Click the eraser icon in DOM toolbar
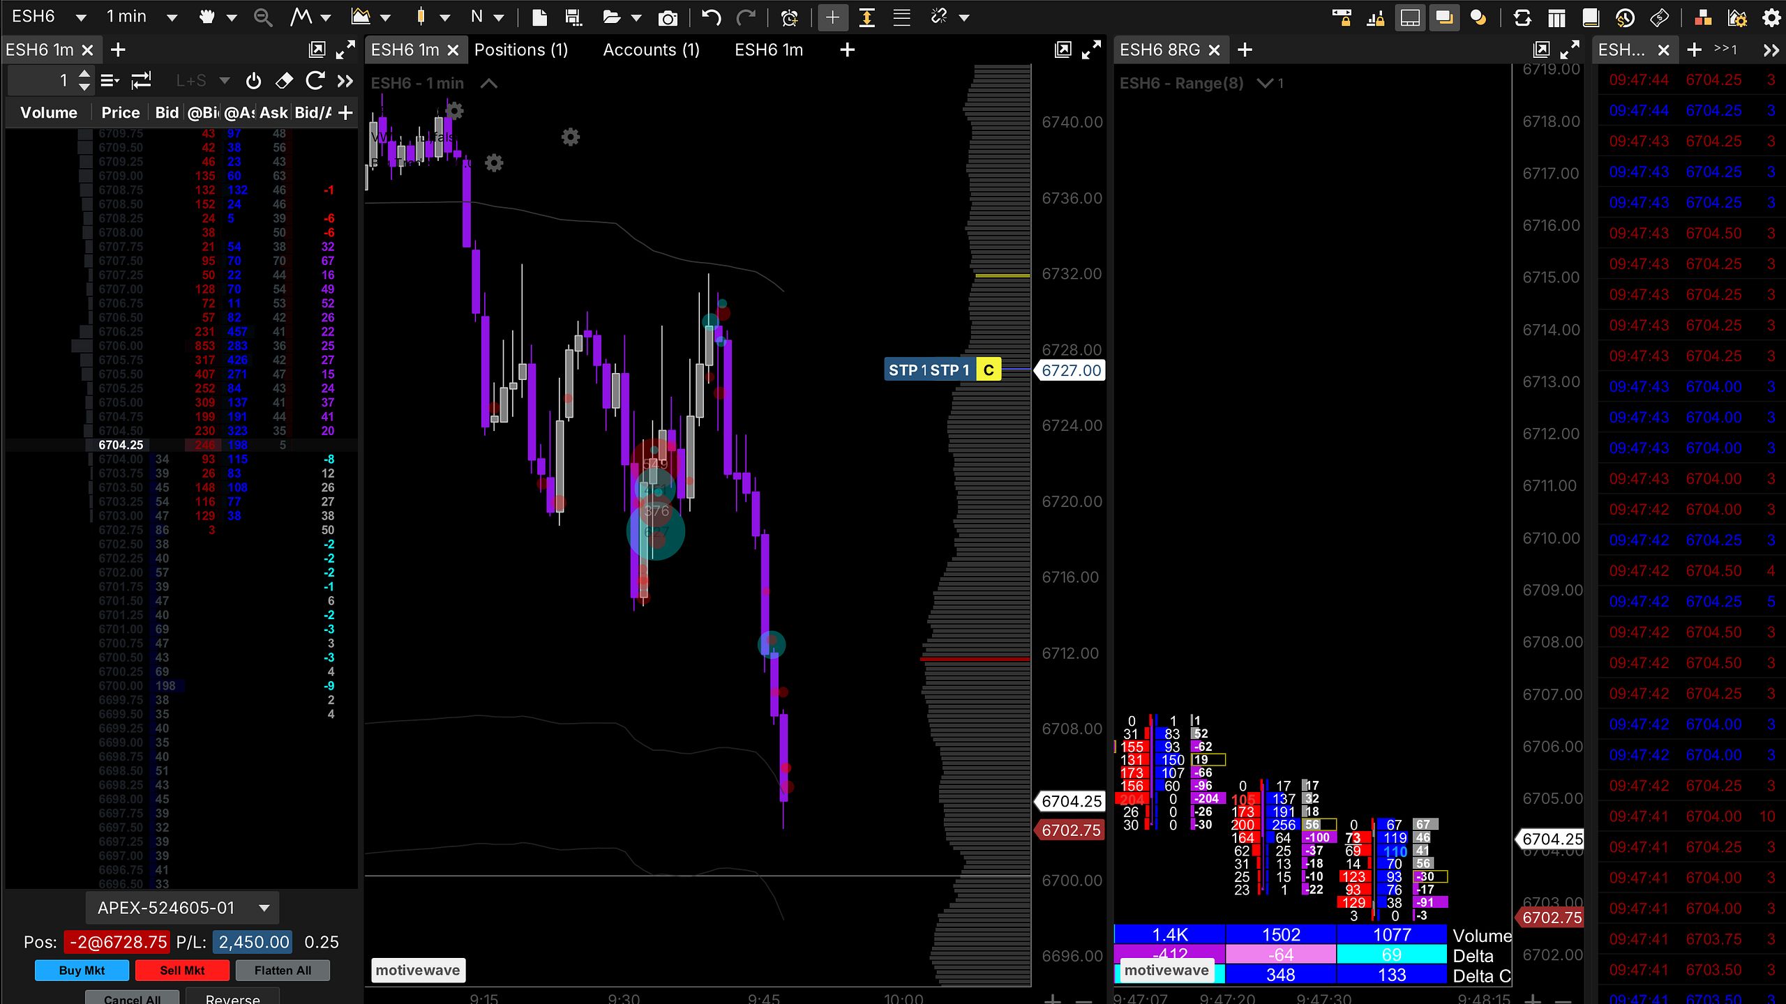This screenshot has width=1786, height=1004. 284,81
